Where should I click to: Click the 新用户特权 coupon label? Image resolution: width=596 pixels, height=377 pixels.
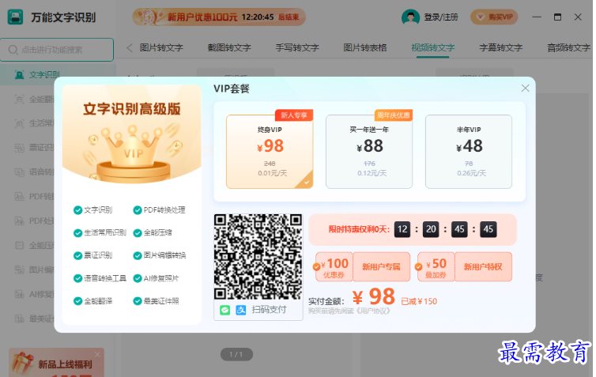[x=483, y=267]
